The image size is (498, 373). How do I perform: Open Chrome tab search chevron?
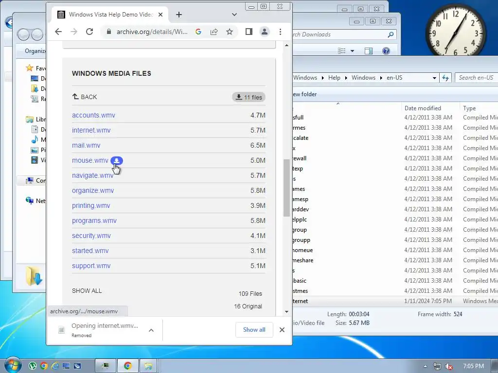[234, 15]
